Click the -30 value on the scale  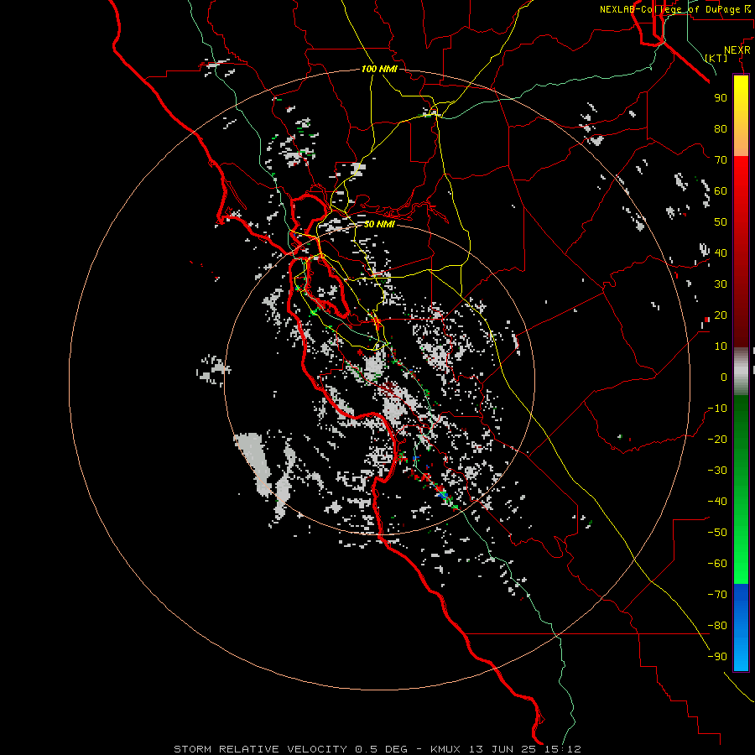tap(717, 471)
